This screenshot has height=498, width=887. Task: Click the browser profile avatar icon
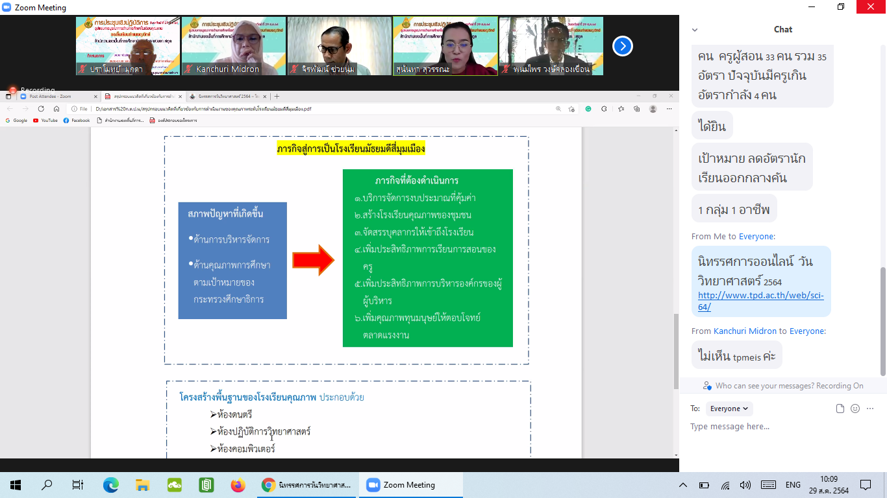click(x=653, y=109)
